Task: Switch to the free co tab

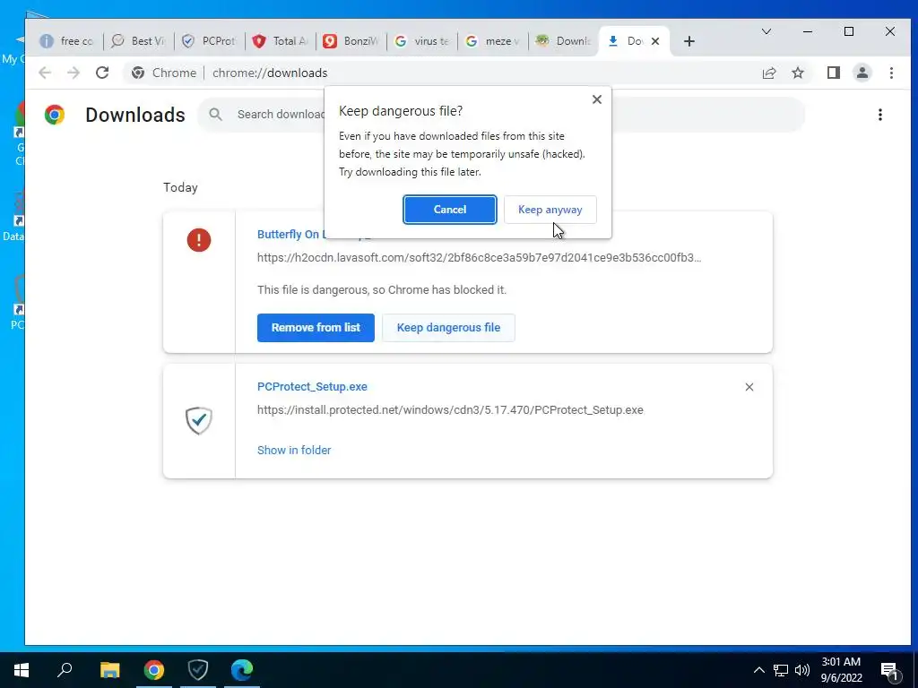Action: [67, 41]
